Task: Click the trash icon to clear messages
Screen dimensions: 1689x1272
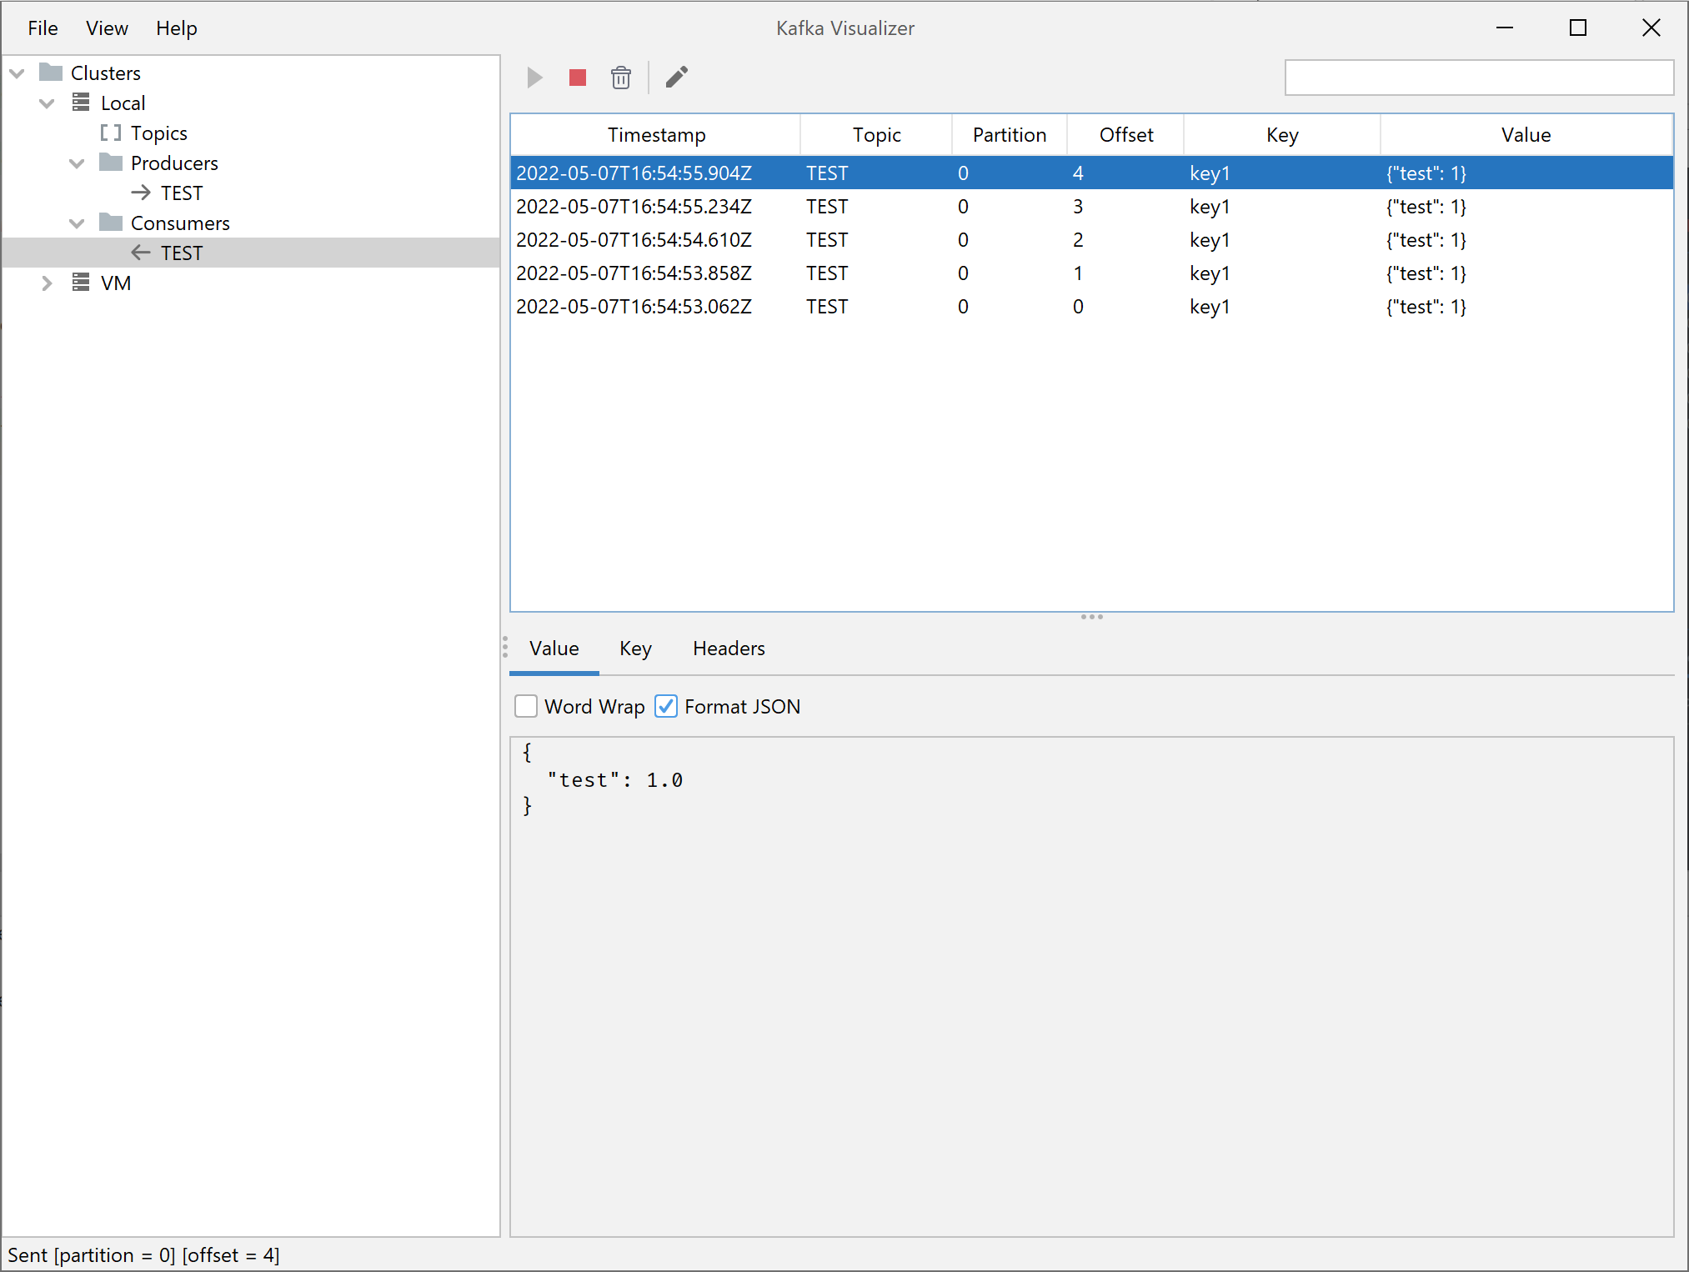Action: [620, 78]
